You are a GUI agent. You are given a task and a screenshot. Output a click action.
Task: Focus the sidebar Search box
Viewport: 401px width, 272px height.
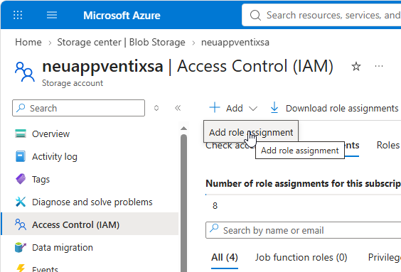coord(78,108)
